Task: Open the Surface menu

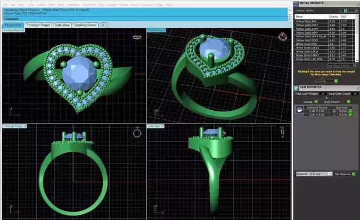Action: (x=41, y=5)
